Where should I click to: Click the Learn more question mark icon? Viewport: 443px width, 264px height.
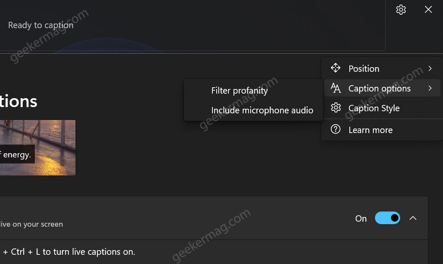click(x=336, y=129)
